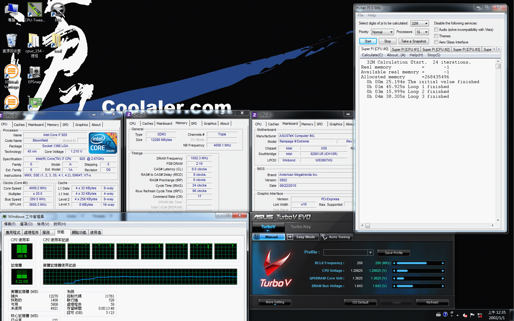This screenshot has height=321, width=514.
Task: Open the cpuz_154 shortcut folder icon
Action: click(35, 45)
